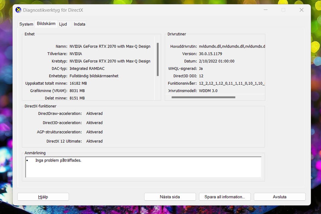
Task: Click the Funktionsnivåer value list
Action: tap(232, 83)
